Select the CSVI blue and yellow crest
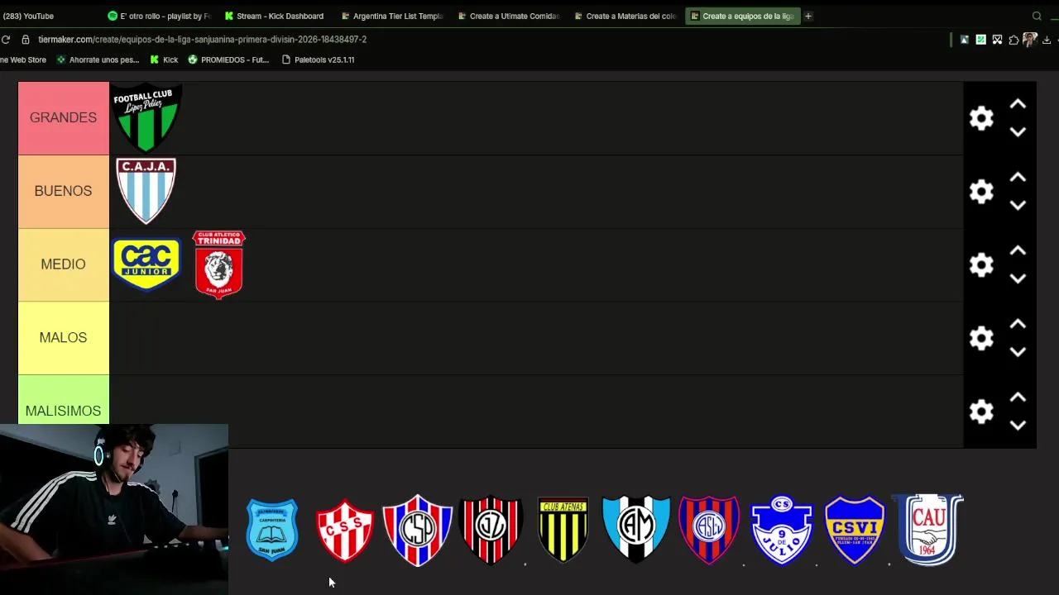1059x595 pixels. pyautogui.click(x=855, y=530)
